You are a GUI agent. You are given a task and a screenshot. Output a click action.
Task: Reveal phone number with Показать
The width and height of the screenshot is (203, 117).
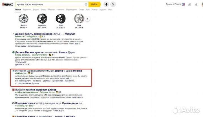35,84
